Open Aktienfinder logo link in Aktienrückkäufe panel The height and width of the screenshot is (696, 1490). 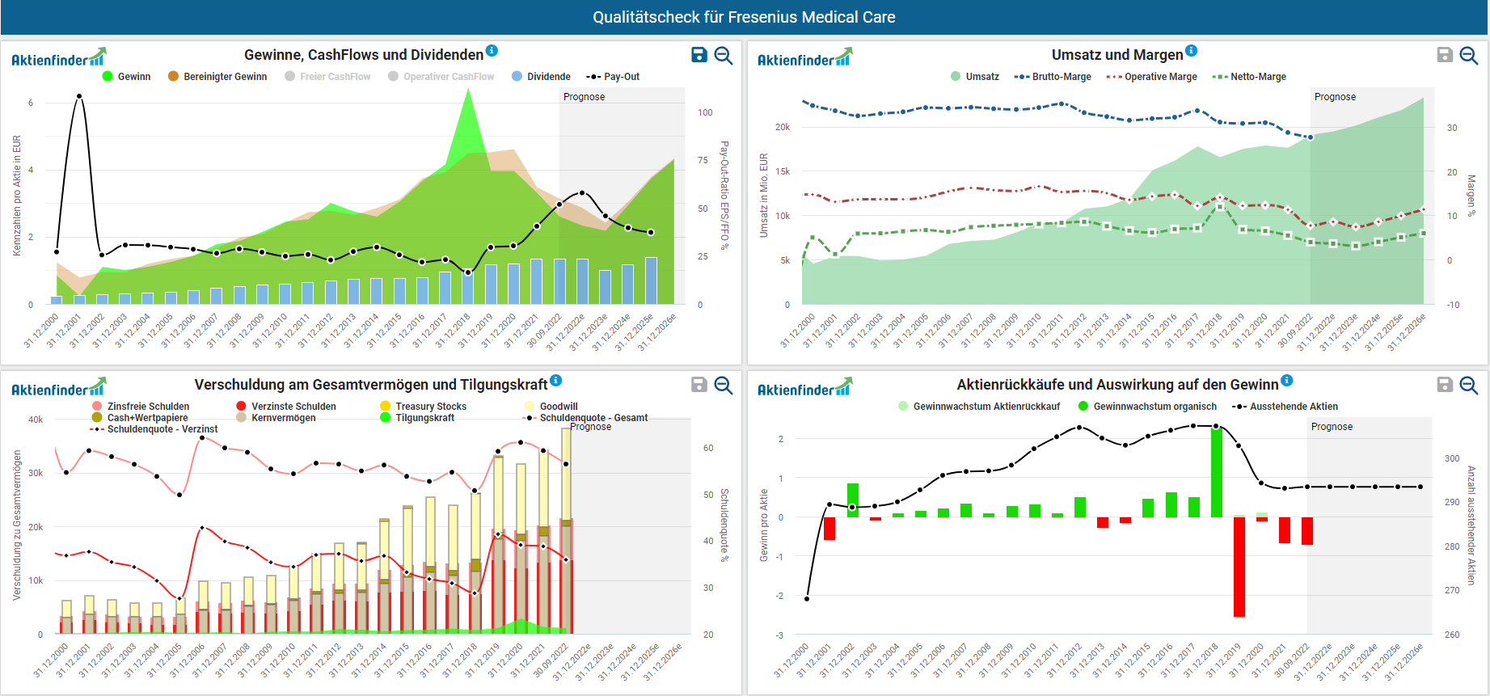tap(804, 388)
